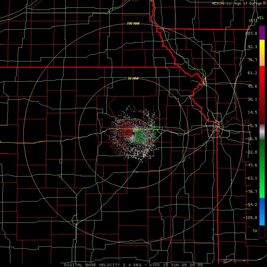This screenshot has height=267, width=267.
Task: Click the 107.8 velocity legend value
Action: [x=252, y=33]
